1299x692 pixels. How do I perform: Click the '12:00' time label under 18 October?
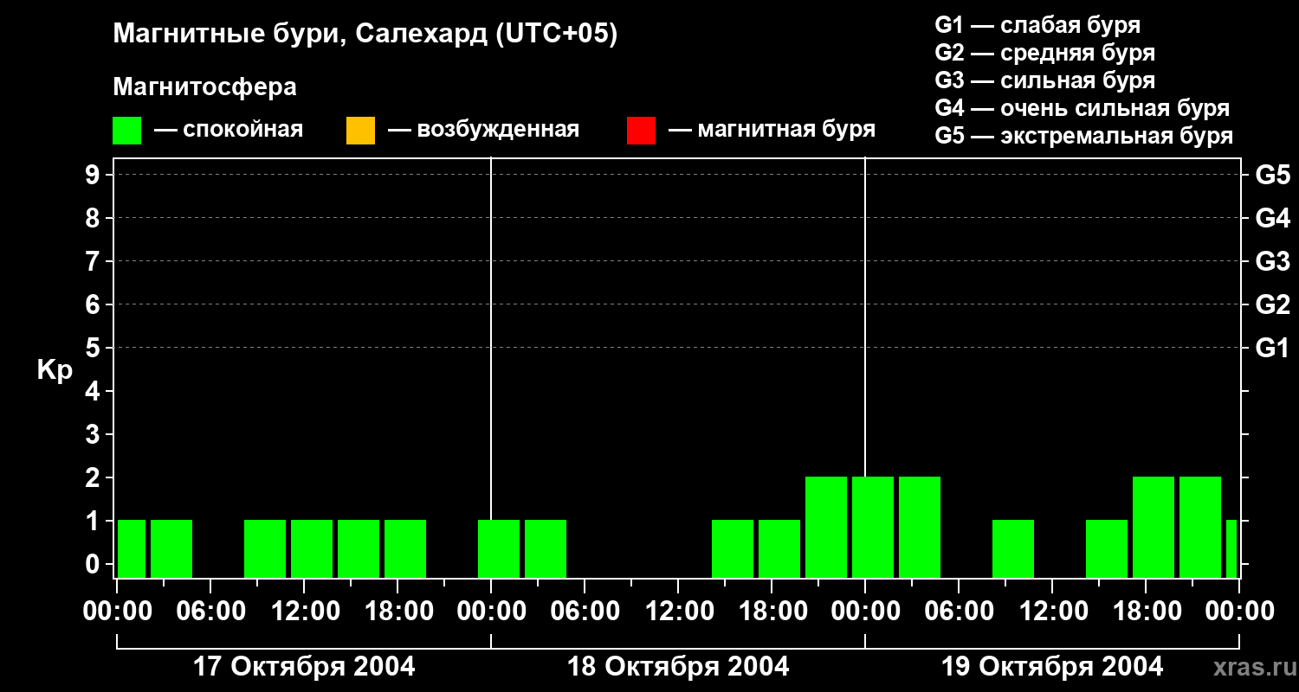(678, 612)
